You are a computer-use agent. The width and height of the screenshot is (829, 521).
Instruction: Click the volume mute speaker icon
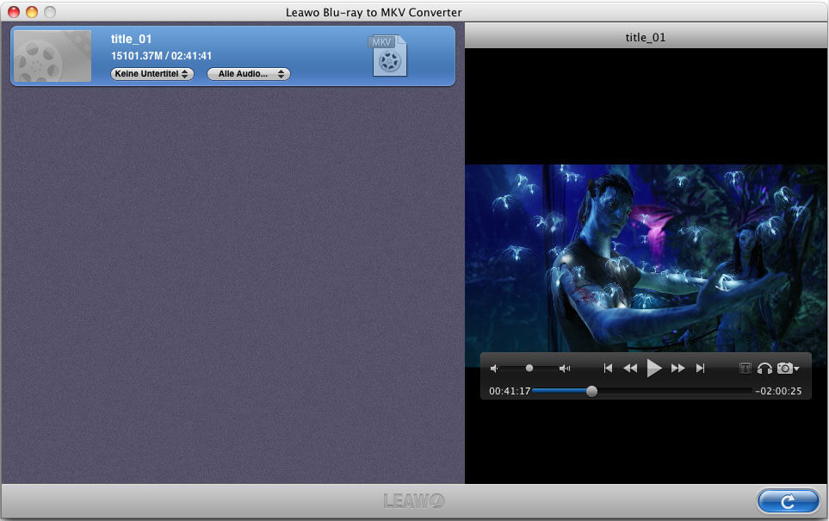494,368
